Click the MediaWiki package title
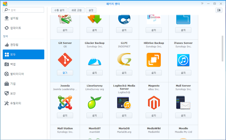The width and height of the screenshot is (226, 140). (x=154, y=128)
